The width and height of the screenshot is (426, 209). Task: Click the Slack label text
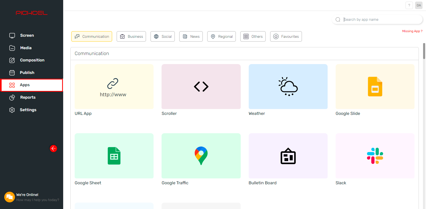(x=341, y=183)
